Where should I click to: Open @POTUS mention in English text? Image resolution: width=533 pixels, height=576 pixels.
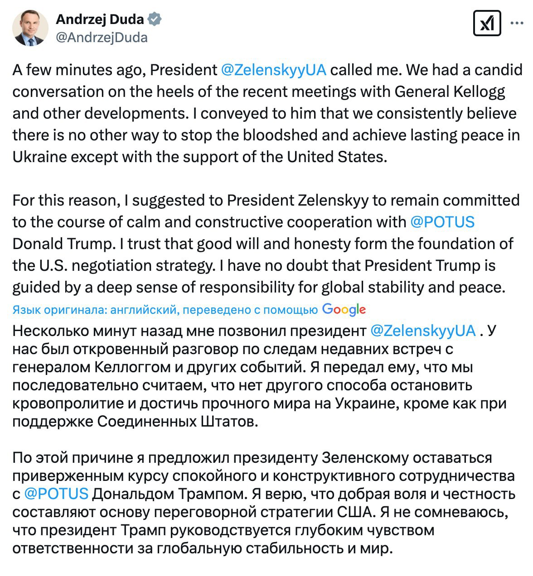[442, 222]
